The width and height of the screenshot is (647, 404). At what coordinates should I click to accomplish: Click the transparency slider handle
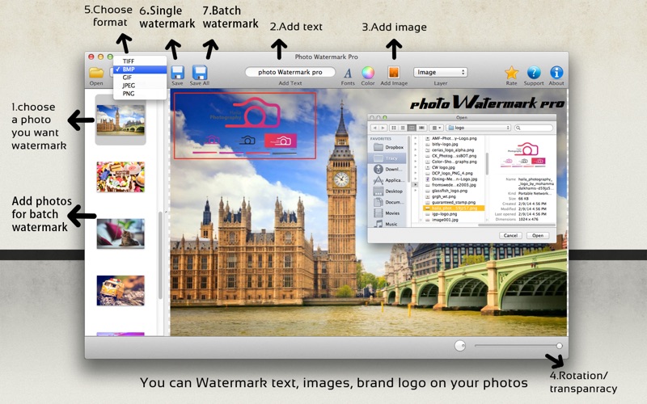559,346
